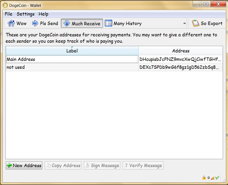Screen dimensions: 228x185
Task: Click the Copy Address button
Action: [63, 165]
